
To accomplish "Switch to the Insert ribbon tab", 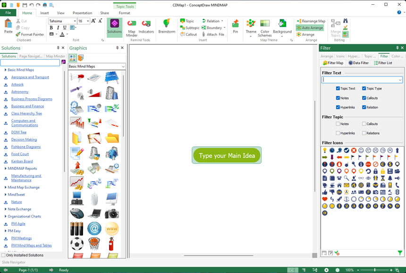I will (44, 13).
